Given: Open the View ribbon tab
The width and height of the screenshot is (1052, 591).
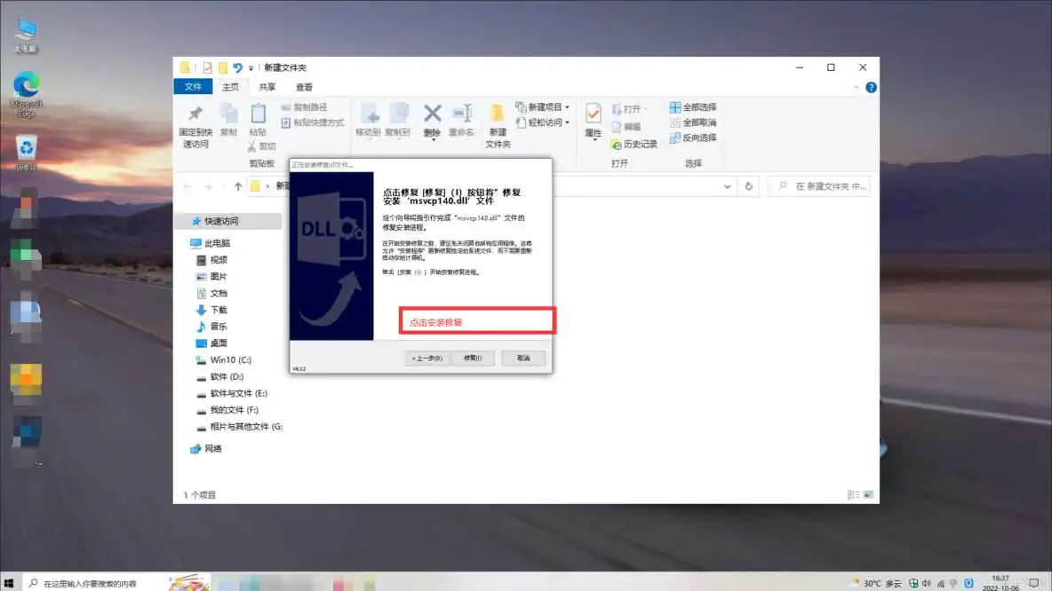Looking at the screenshot, I should click(303, 87).
